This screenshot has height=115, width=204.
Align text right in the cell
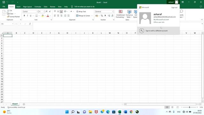coord(61,16)
